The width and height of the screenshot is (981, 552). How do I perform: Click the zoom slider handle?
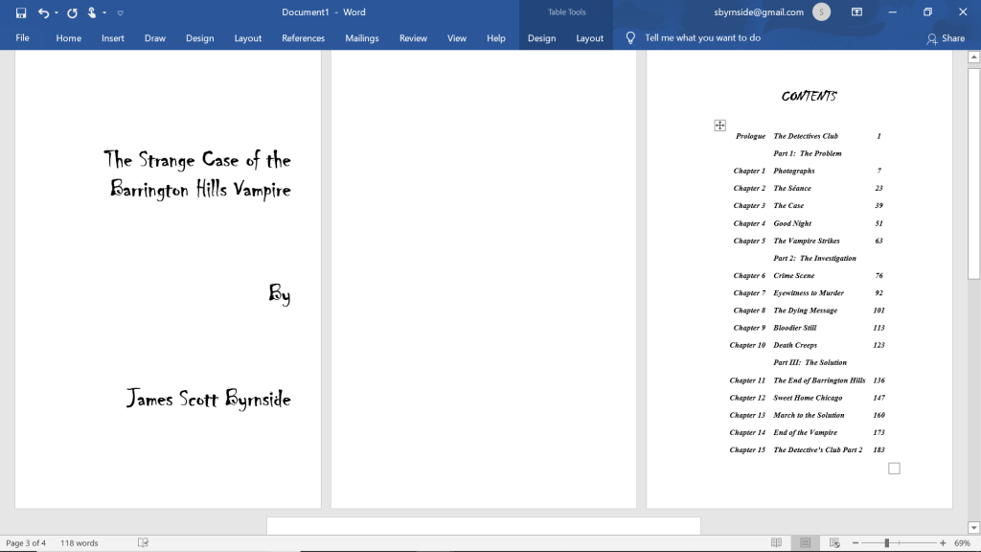[886, 543]
